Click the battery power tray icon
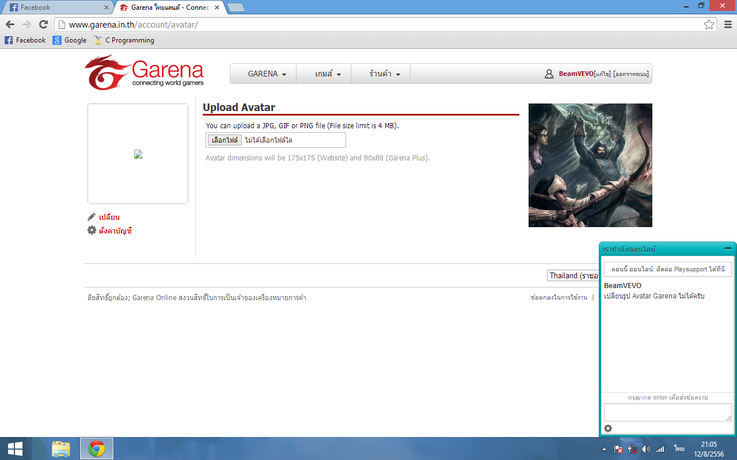737x460 pixels. coord(632,449)
